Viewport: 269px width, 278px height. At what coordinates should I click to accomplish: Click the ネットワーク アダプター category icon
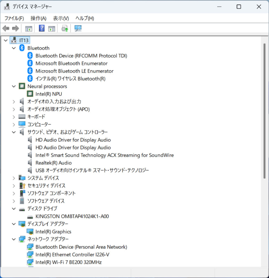22,239
